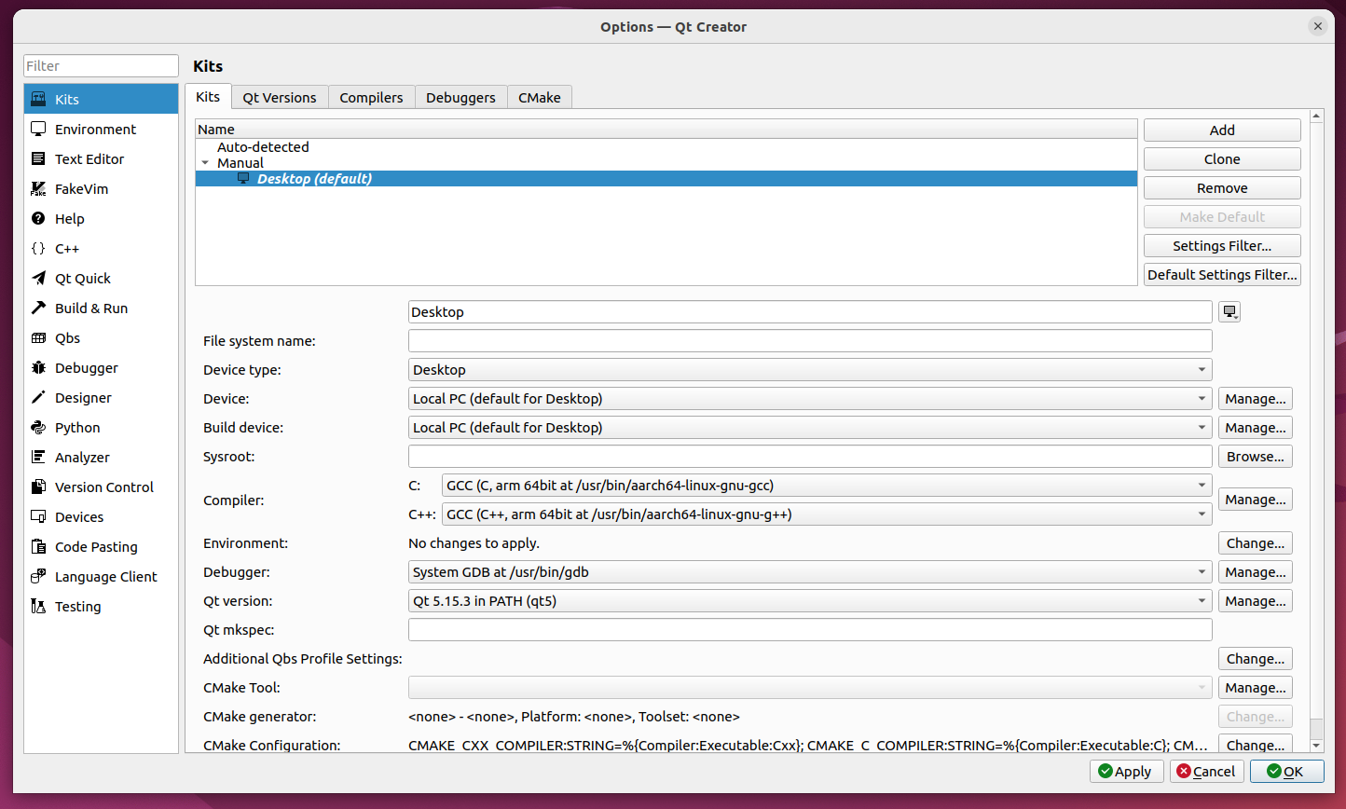Viewport: 1346px width, 809px height.
Task: Switch to the Qt Versions tab
Action: click(280, 98)
